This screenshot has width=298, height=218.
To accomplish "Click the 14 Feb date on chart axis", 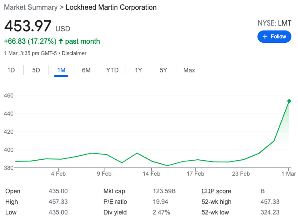I will [x=151, y=173].
